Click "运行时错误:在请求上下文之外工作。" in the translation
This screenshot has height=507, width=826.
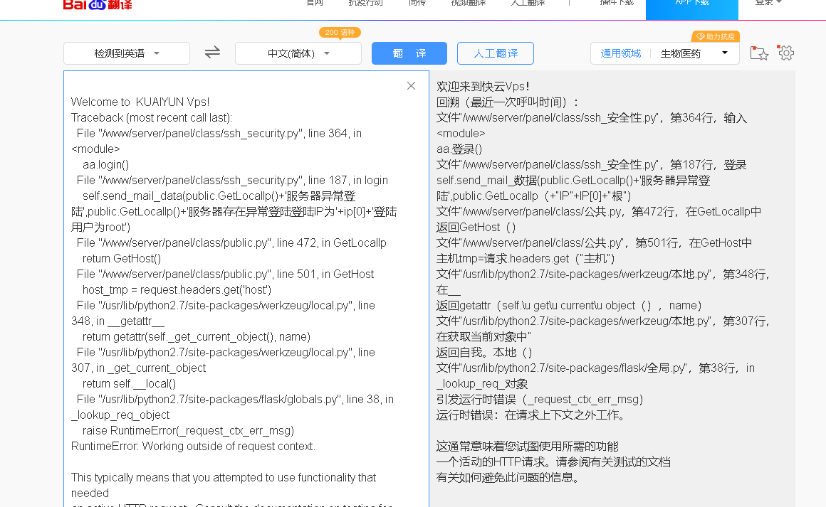[x=533, y=415]
